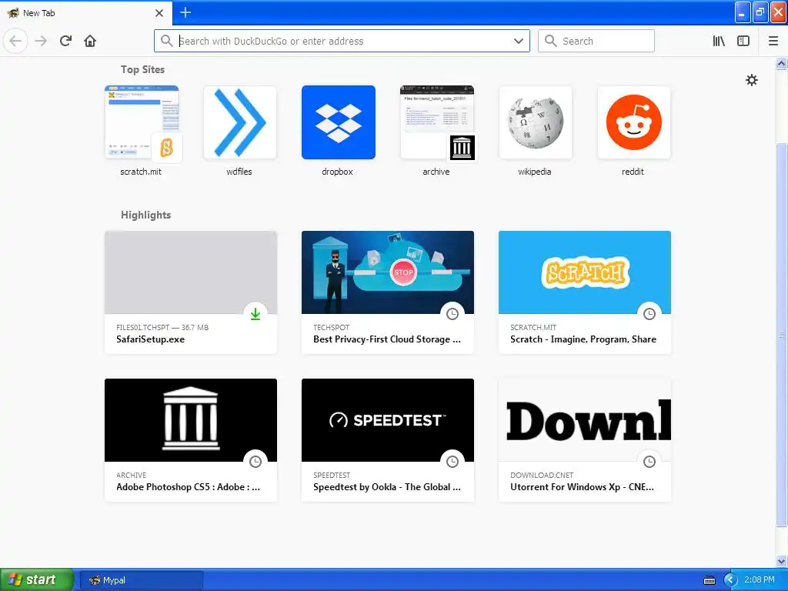Open the scratch.mit top site tile

click(142, 122)
